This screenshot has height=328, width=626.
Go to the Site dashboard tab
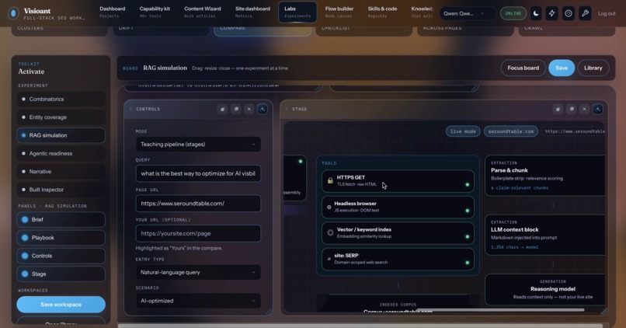pos(252,12)
